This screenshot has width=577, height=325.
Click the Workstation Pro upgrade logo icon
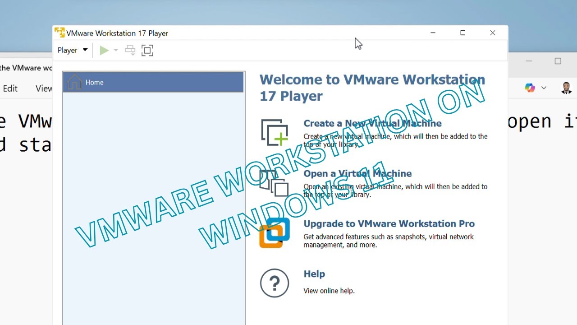click(274, 233)
